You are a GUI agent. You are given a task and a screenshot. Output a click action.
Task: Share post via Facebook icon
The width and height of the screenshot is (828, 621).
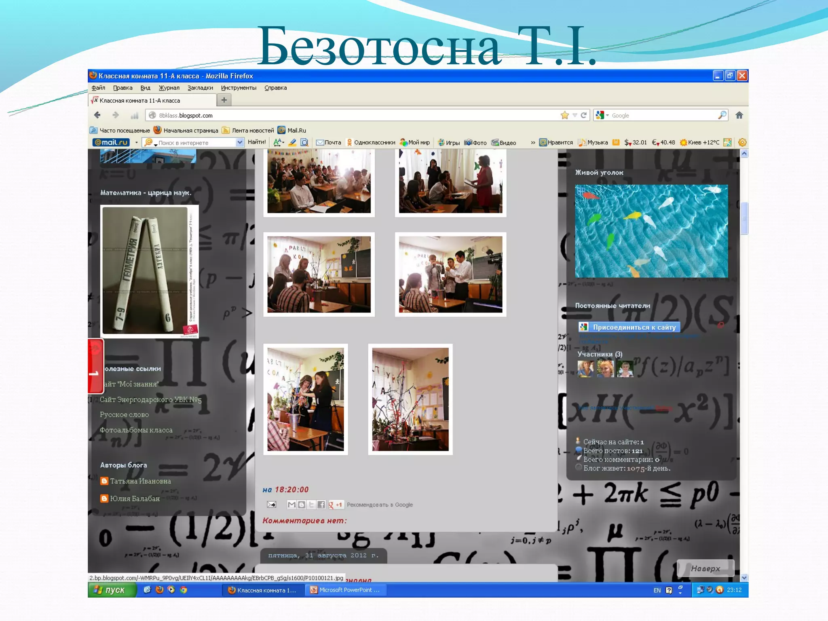click(x=321, y=505)
